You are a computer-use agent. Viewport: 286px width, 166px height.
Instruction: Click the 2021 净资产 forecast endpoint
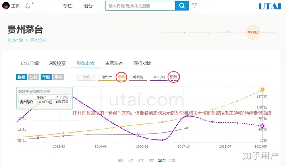coord(262,90)
